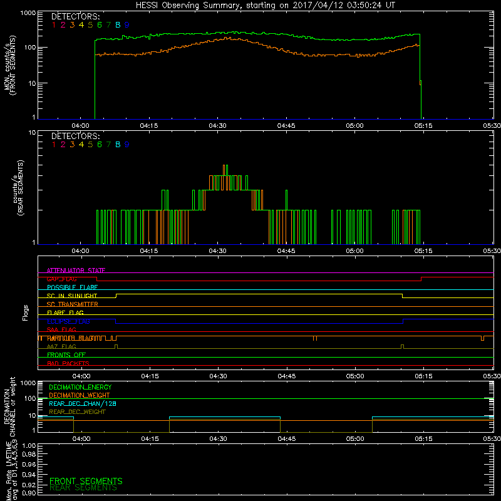The width and height of the screenshot is (501, 501).
Task: Click the DECIMATION_ENERGY legend entry
Action: click(x=80, y=387)
